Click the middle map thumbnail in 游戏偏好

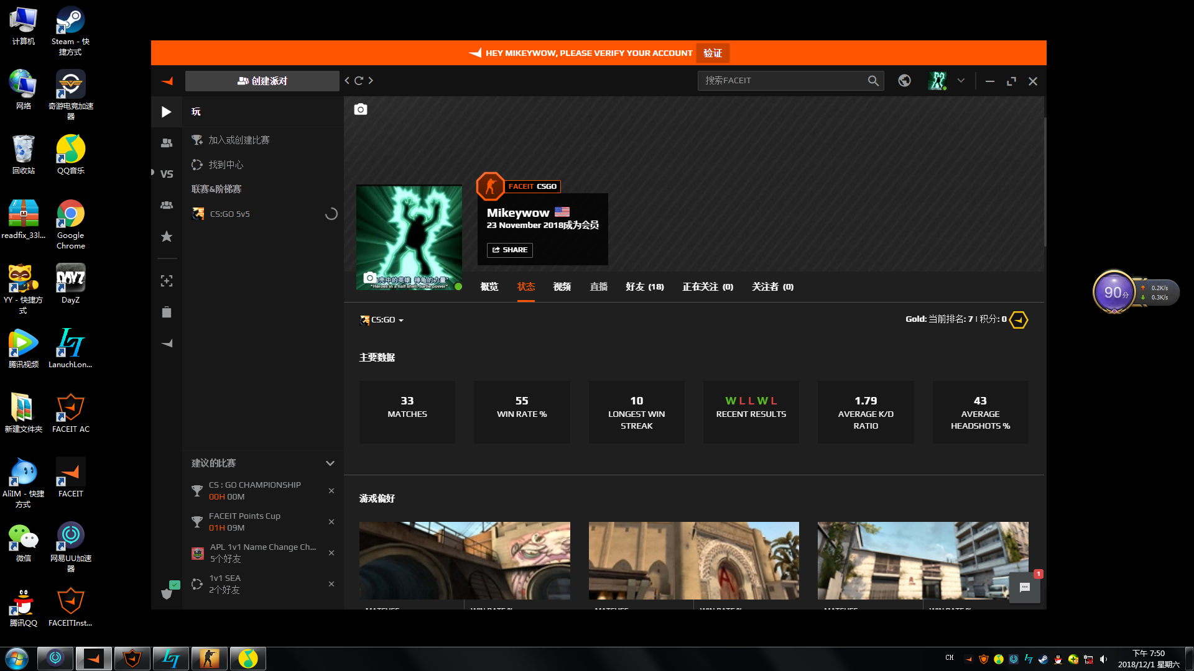pyautogui.click(x=694, y=560)
